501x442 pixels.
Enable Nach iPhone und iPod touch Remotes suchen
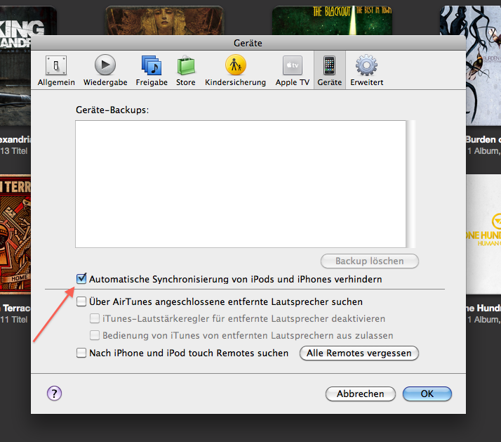81,353
